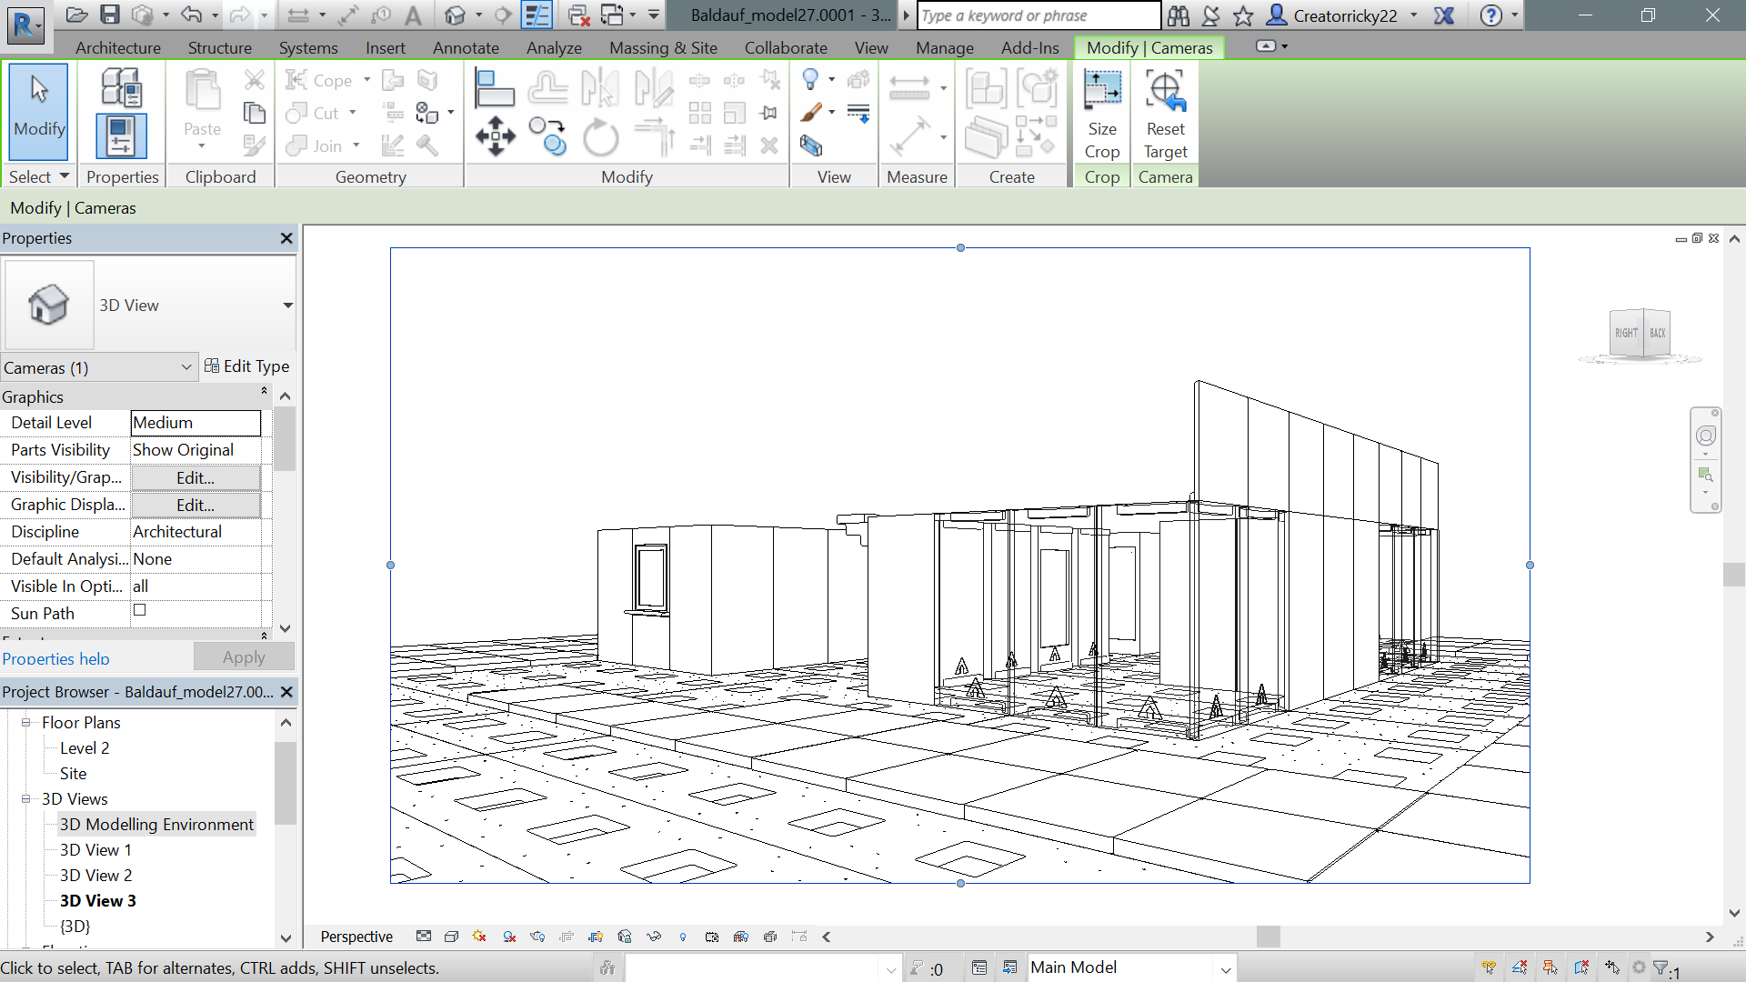The image size is (1746, 982).
Task: Open user Creatorricky22 account dropdown
Action: pos(1413,15)
